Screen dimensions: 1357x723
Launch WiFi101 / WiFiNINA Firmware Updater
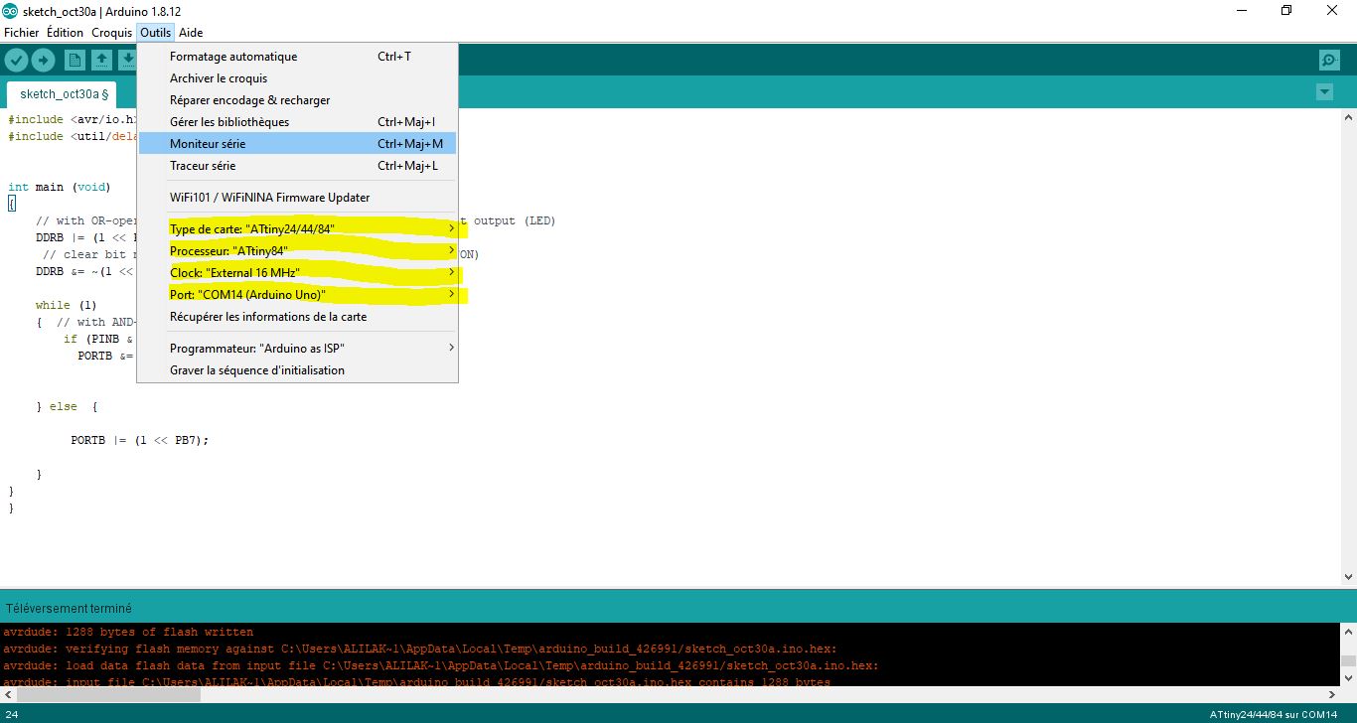point(298,198)
